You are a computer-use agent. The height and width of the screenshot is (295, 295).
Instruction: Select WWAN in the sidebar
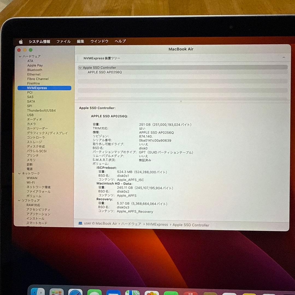[x=32, y=178]
